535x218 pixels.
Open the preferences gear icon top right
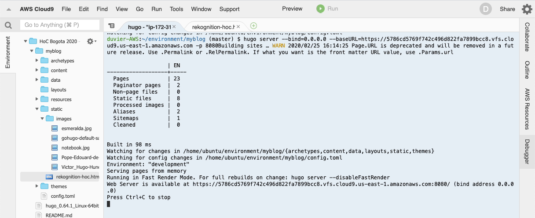pos(527,9)
